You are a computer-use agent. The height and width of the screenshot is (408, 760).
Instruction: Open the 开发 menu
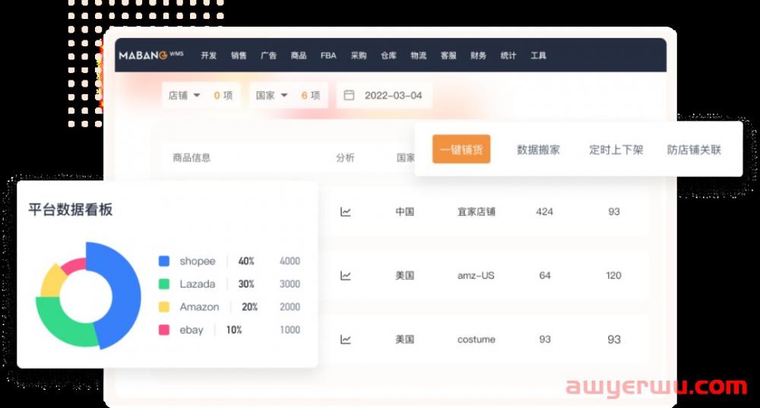coord(209,55)
